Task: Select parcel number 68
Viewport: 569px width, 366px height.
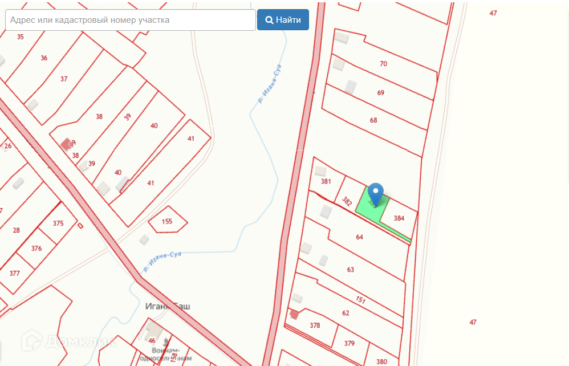Action: point(373,120)
